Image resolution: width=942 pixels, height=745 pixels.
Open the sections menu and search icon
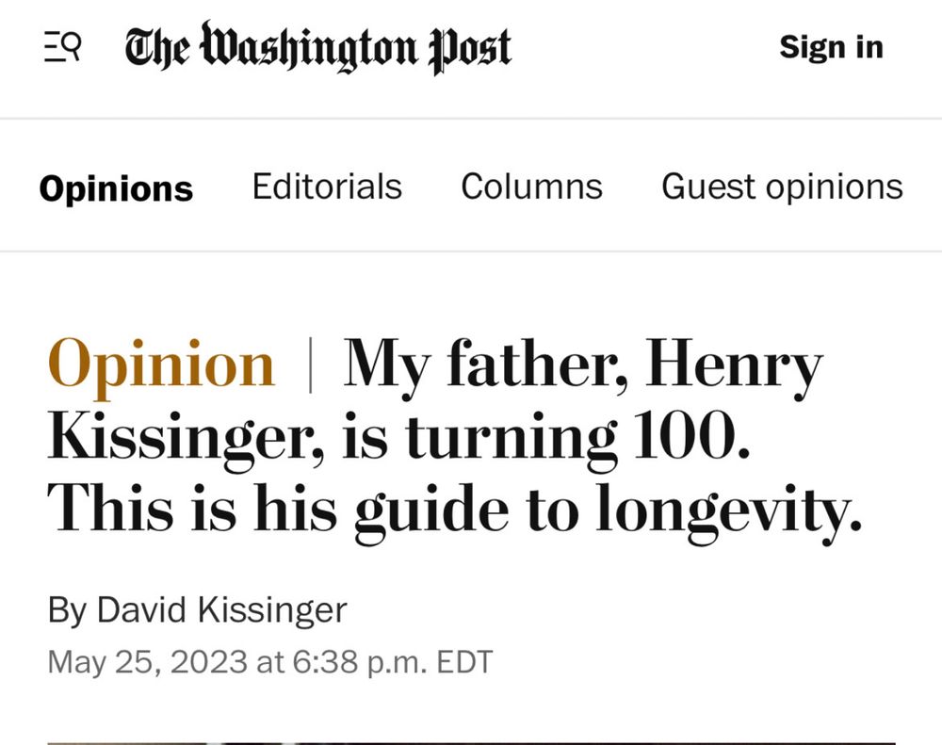click(62, 47)
